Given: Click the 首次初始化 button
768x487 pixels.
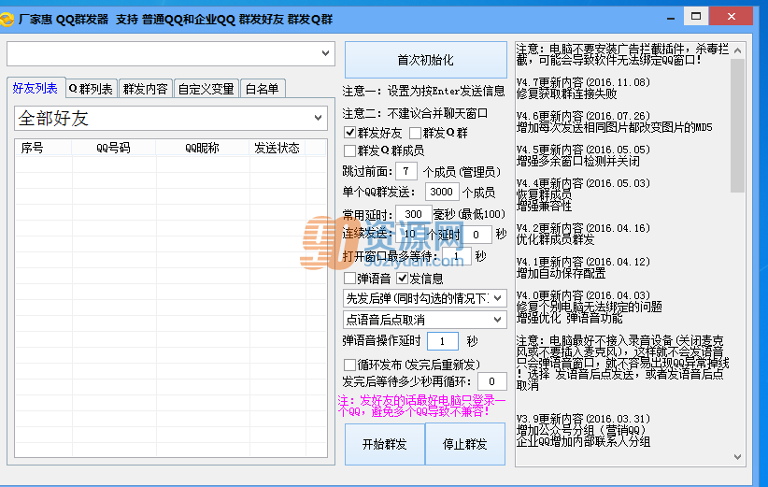Looking at the screenshot, I should click(x=426, y=60).
